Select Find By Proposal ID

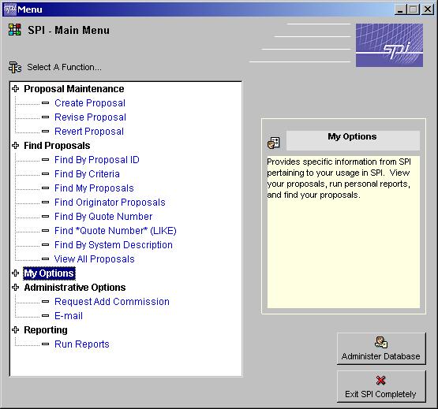pos(97,160)
